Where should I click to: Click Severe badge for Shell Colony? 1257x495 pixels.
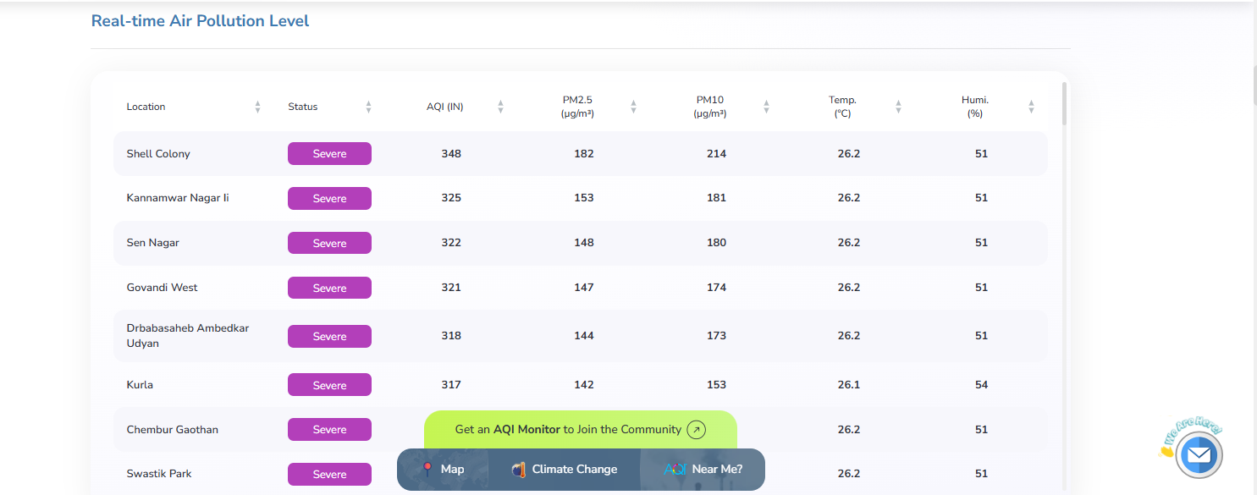(329, 154)
